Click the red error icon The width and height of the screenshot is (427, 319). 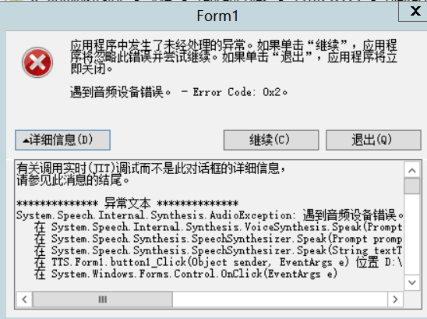tap(37, 62)
